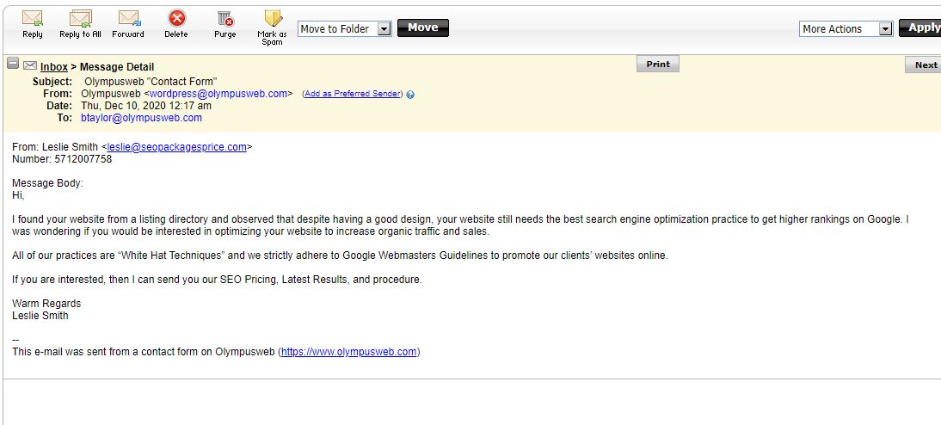Click the envelope icon beside Inbox
The width and height of the screenshot is (941, 425).
click(x=29, y=66)
